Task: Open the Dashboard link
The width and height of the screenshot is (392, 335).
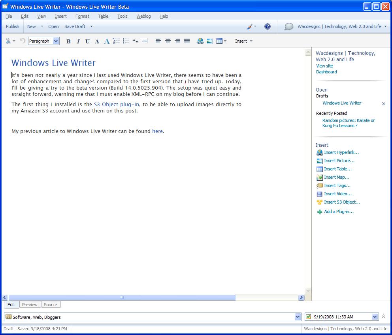Action: pyautogui.click(x=326, y=72)
